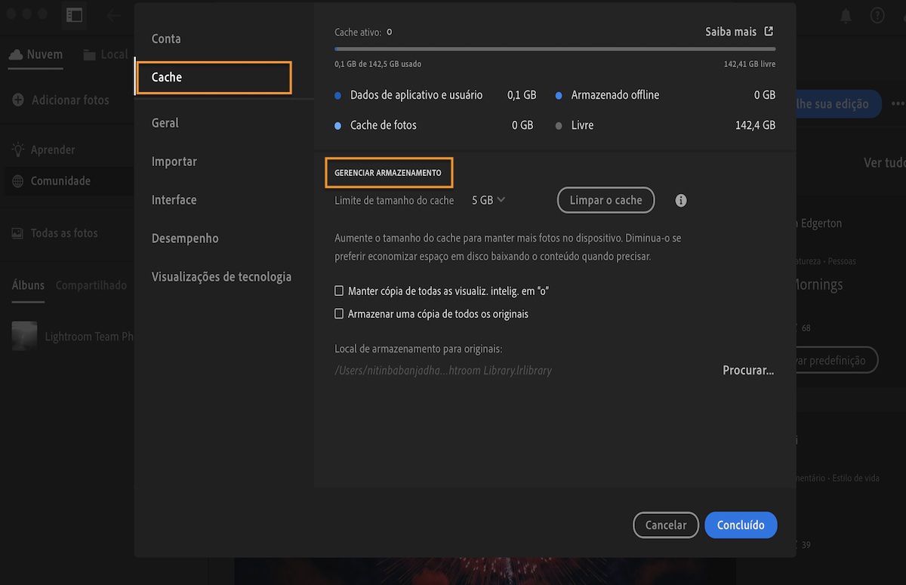Collapse the sidebar using the panel icon
Viewport: 906px width, 585px height.
pyautogui.click(x=73, y=14)
